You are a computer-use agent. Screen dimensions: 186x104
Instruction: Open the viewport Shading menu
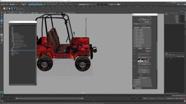pos(9,12)
